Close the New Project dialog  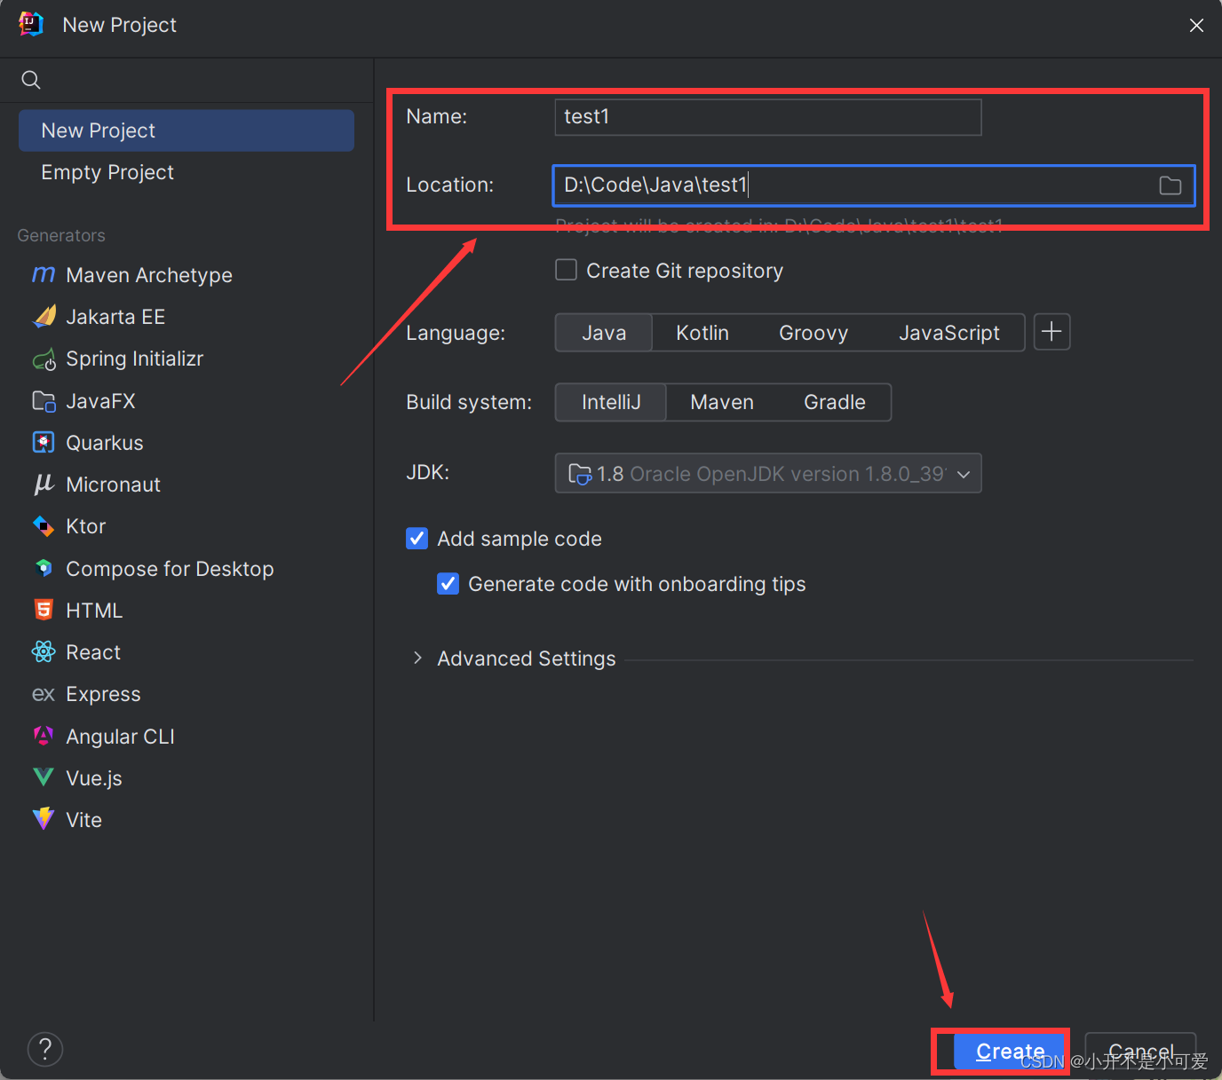(x=1196, y=25)
